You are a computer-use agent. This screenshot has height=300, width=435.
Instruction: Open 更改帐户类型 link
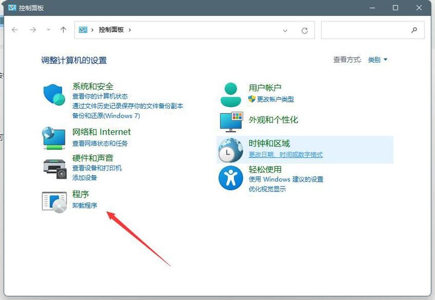tap(275, 99)
